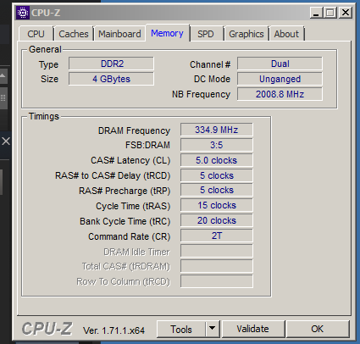Click the Channel # field showing Dual

(280, 64)
